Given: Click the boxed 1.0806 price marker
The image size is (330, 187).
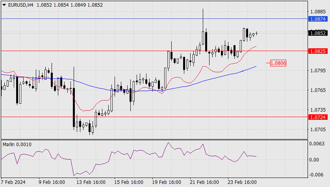Looking at the screenshot, I should click(x=278, y=63).
